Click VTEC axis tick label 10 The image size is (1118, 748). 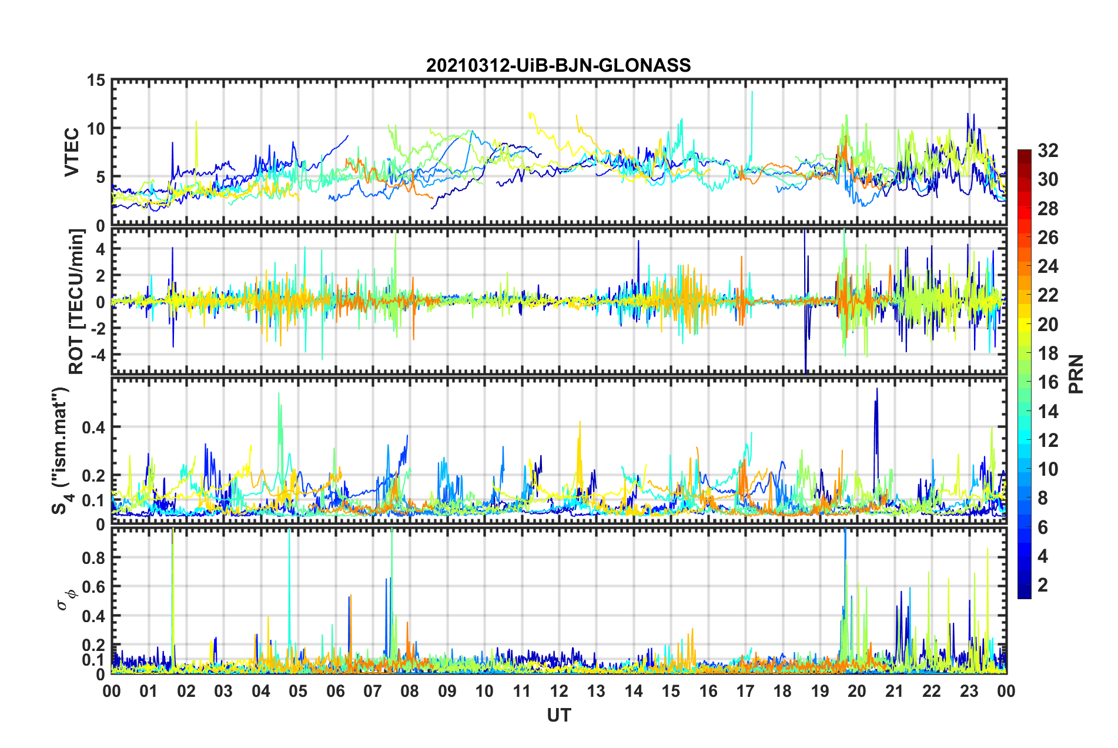click(x=95, y=129)
